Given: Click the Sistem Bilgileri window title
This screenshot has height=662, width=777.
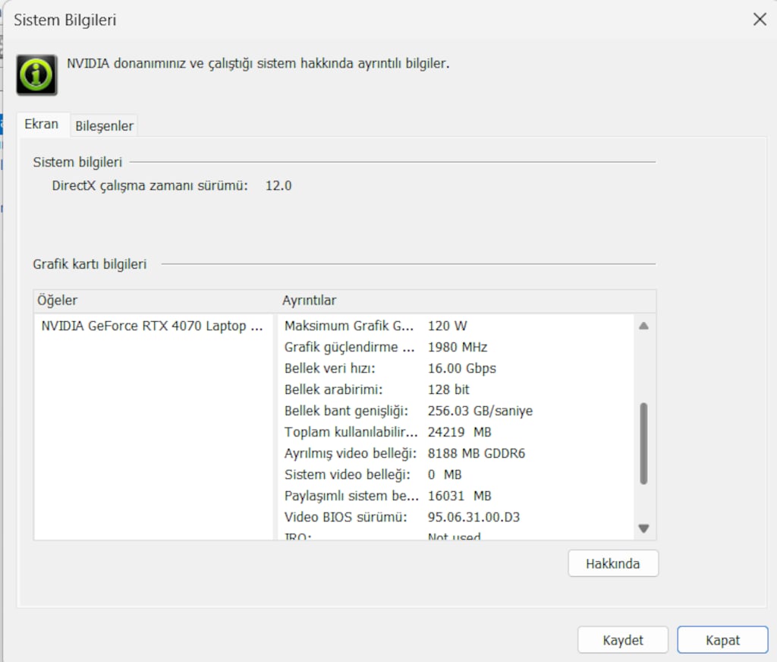Looking at the screenshot, I should [x=65, y=20].
